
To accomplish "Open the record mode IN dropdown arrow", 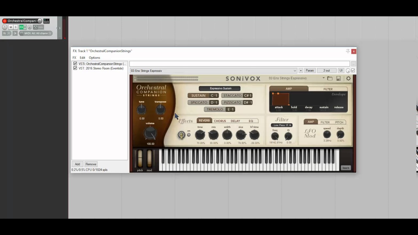I will 9,33.
